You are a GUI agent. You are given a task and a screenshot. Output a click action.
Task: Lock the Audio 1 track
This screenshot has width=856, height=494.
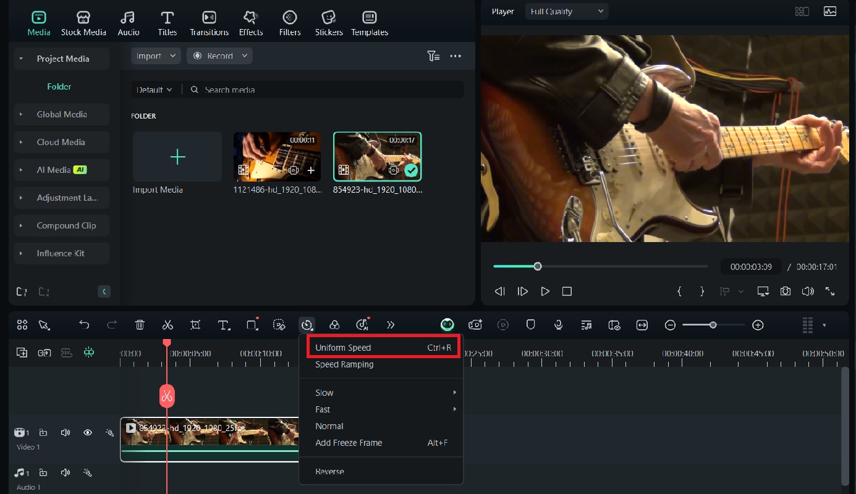pyautogui.click(x=43, y=473)
